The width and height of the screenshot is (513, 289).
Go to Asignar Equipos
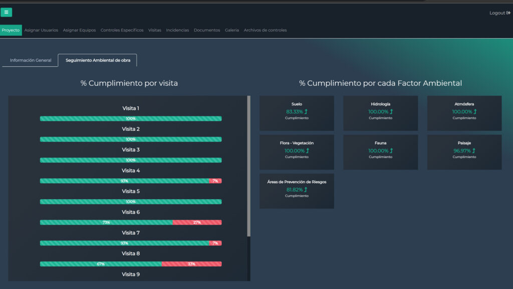[x=79, y=30]
